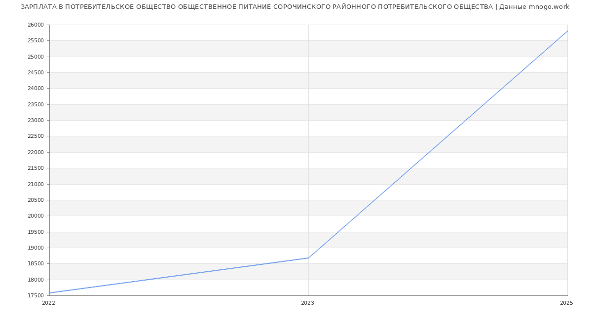The width and height of the screenshot is (592, 320).
Task: Click the 22500 y-axis label
Action: tap(36, 136)
